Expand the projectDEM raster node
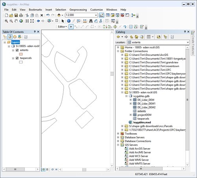This screenshot has width=197, height=178. [x=130, y=115]
